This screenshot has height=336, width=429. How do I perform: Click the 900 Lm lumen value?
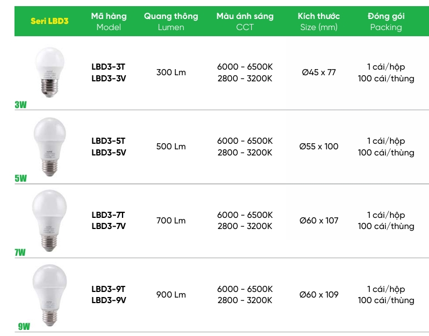(171, 294)
